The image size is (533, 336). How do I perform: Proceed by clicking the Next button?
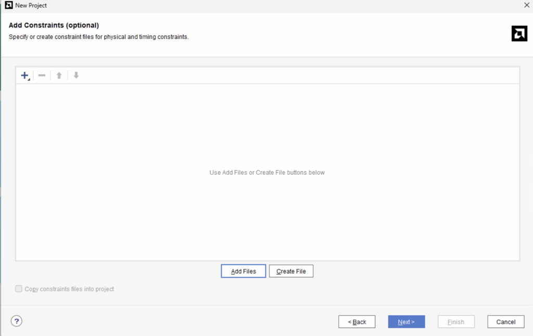406,322
